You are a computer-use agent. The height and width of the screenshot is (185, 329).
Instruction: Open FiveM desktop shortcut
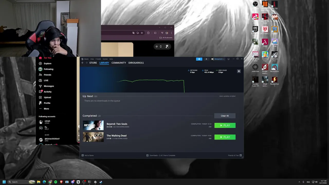[x=265, y=43]
